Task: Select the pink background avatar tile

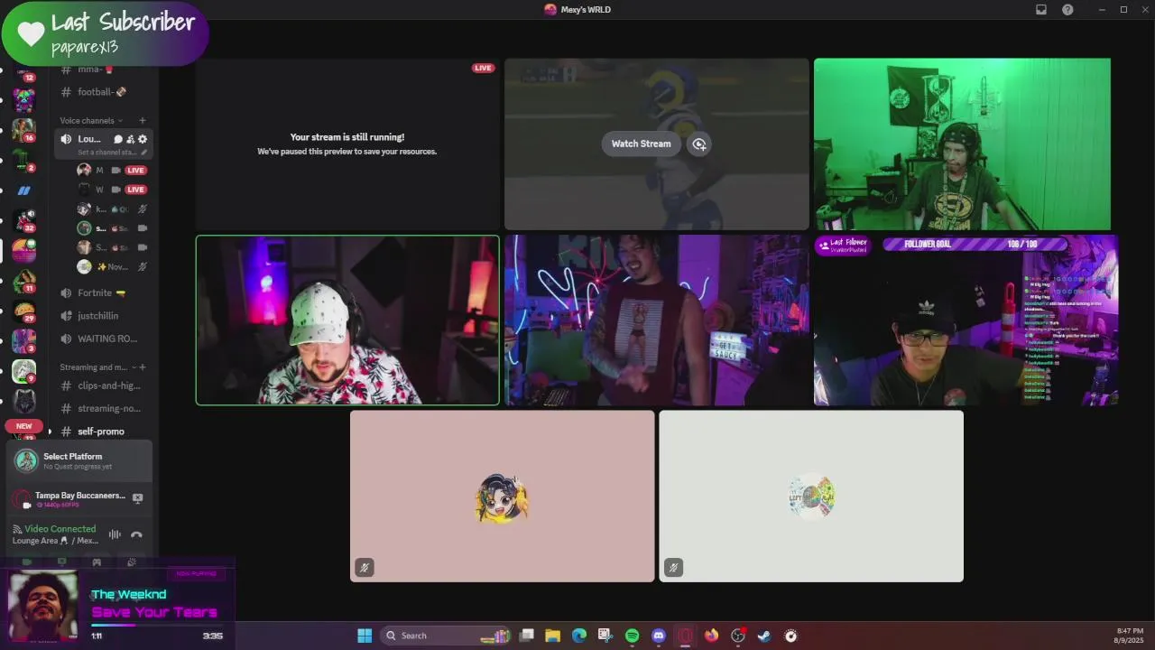Action: (x=503, y=497)
